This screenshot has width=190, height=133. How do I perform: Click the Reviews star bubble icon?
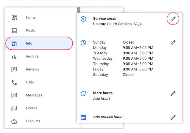(14, 69)
